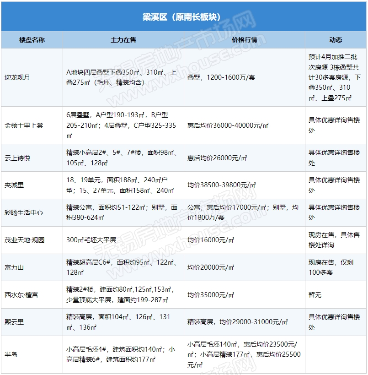The width and height of the screenshot is (368, 375).
Task: Select the 精装超高层C6# units cell
Action: [x=123, y=267]
